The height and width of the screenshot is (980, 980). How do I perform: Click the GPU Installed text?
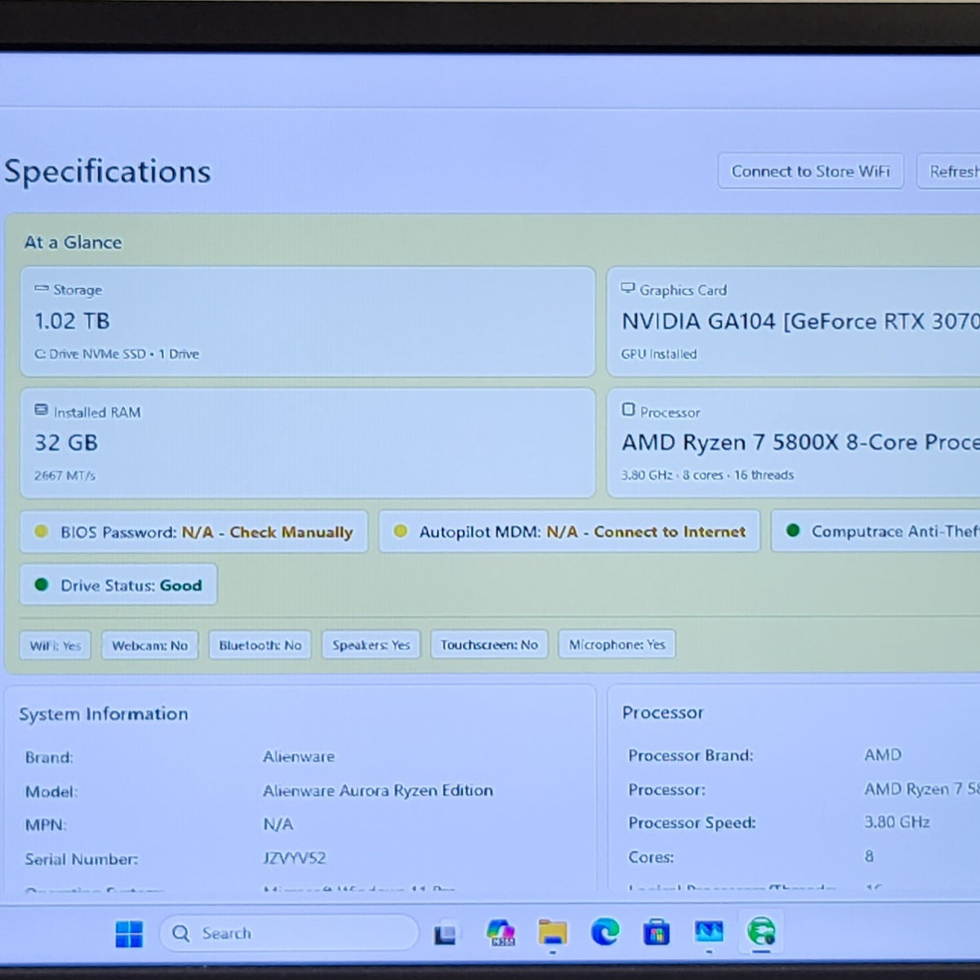point(659,354)
